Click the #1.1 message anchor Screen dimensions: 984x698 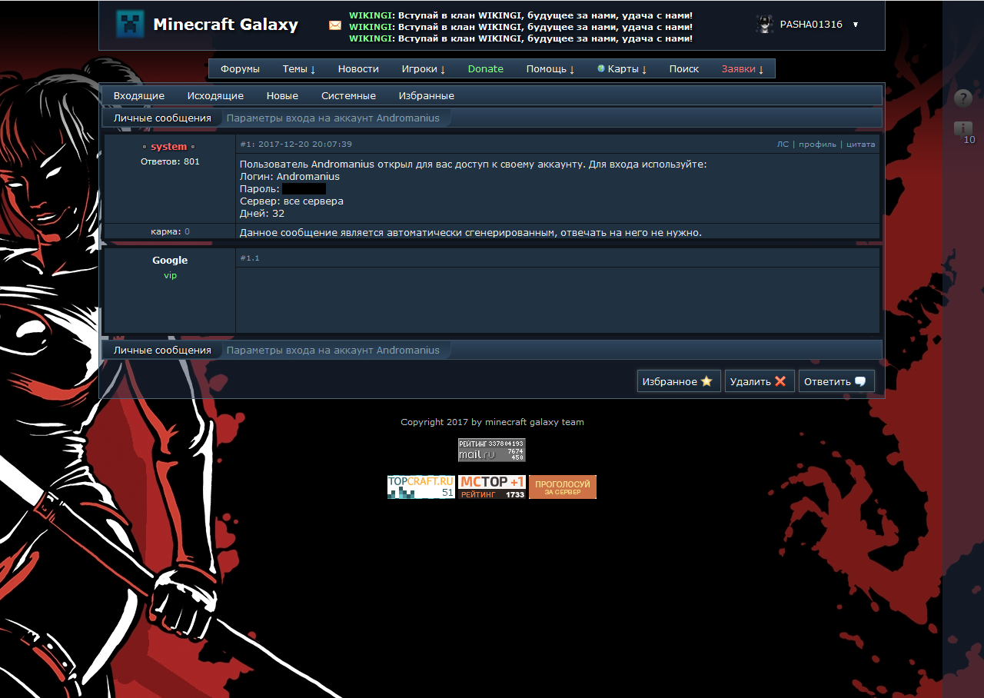(250, 258)
